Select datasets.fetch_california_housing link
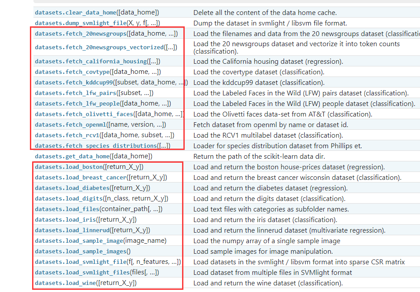The width and height of the screenshot is (420, 292). click(91, 62)
